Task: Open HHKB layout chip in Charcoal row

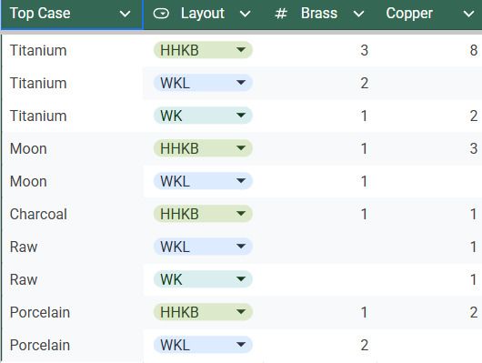Action: point(203,214)
